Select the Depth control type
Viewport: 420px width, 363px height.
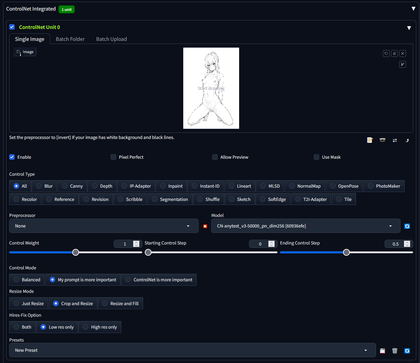102,186
